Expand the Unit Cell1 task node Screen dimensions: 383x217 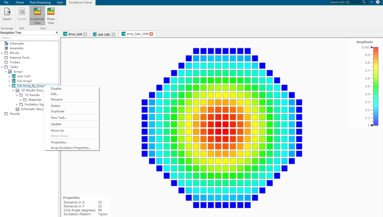click(x=10, y=76)
